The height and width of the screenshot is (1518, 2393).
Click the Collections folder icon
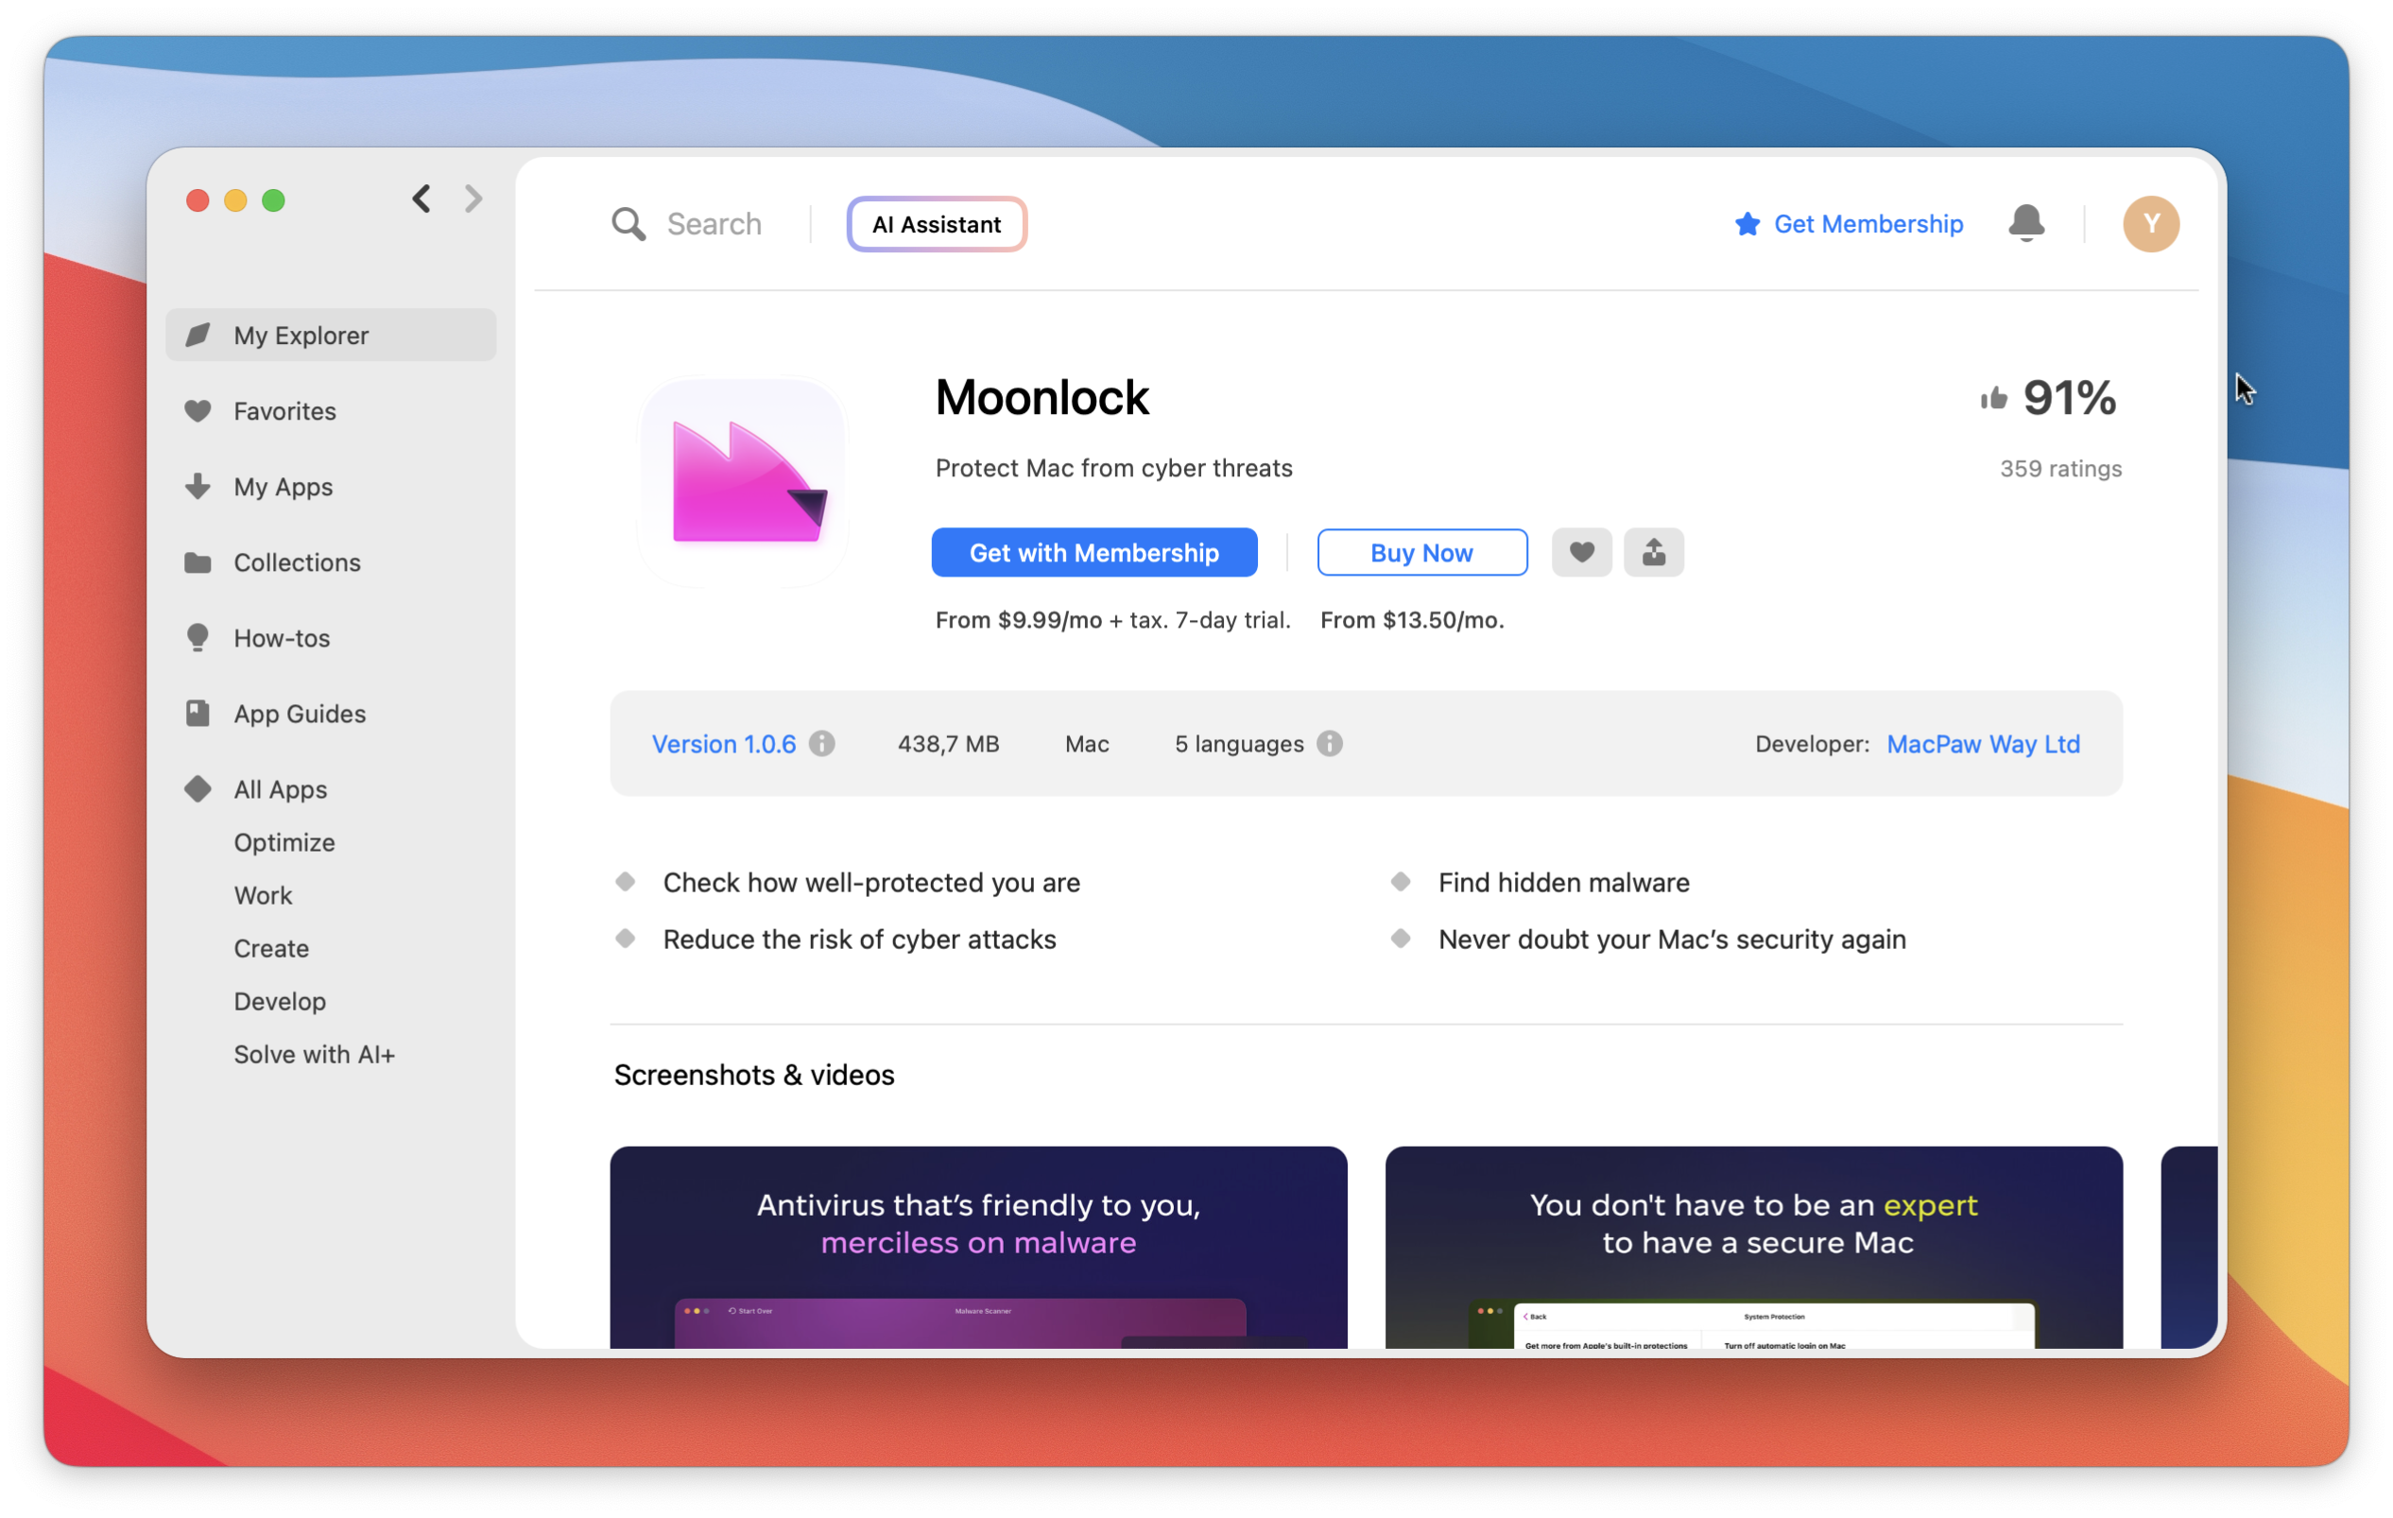198,562
